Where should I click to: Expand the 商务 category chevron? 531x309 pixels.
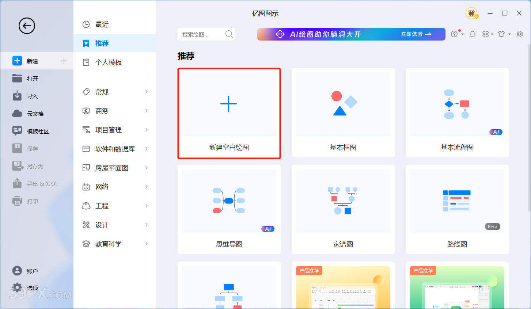click(147, 111)
